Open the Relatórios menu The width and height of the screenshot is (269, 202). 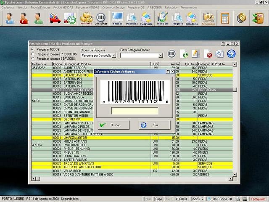[x=171, y=8]
